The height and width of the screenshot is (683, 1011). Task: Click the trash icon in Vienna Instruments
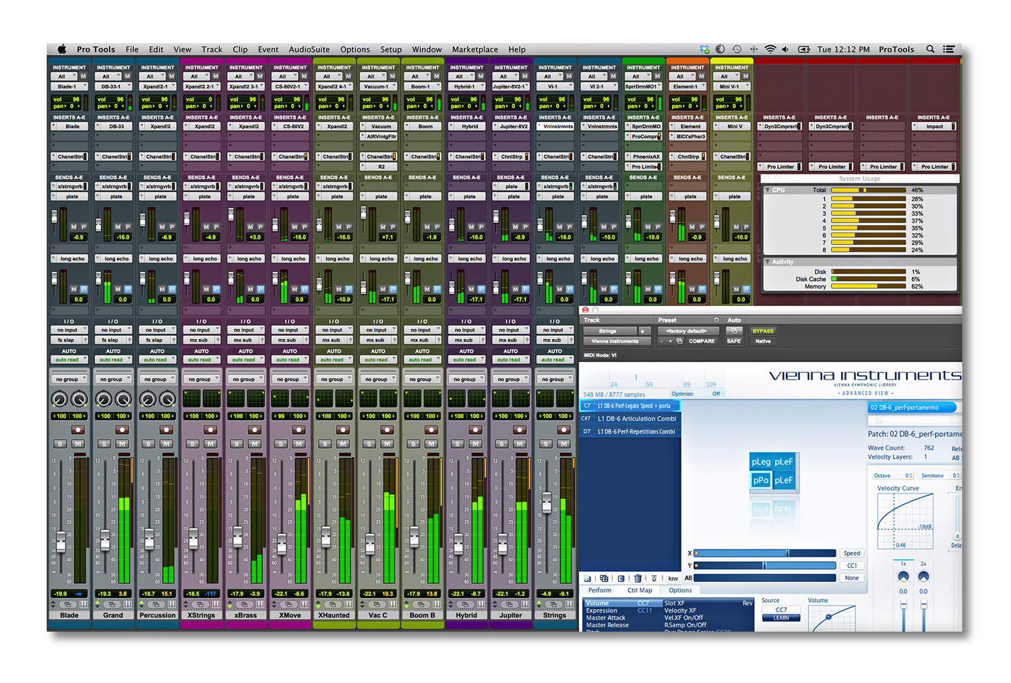(638, 578)
